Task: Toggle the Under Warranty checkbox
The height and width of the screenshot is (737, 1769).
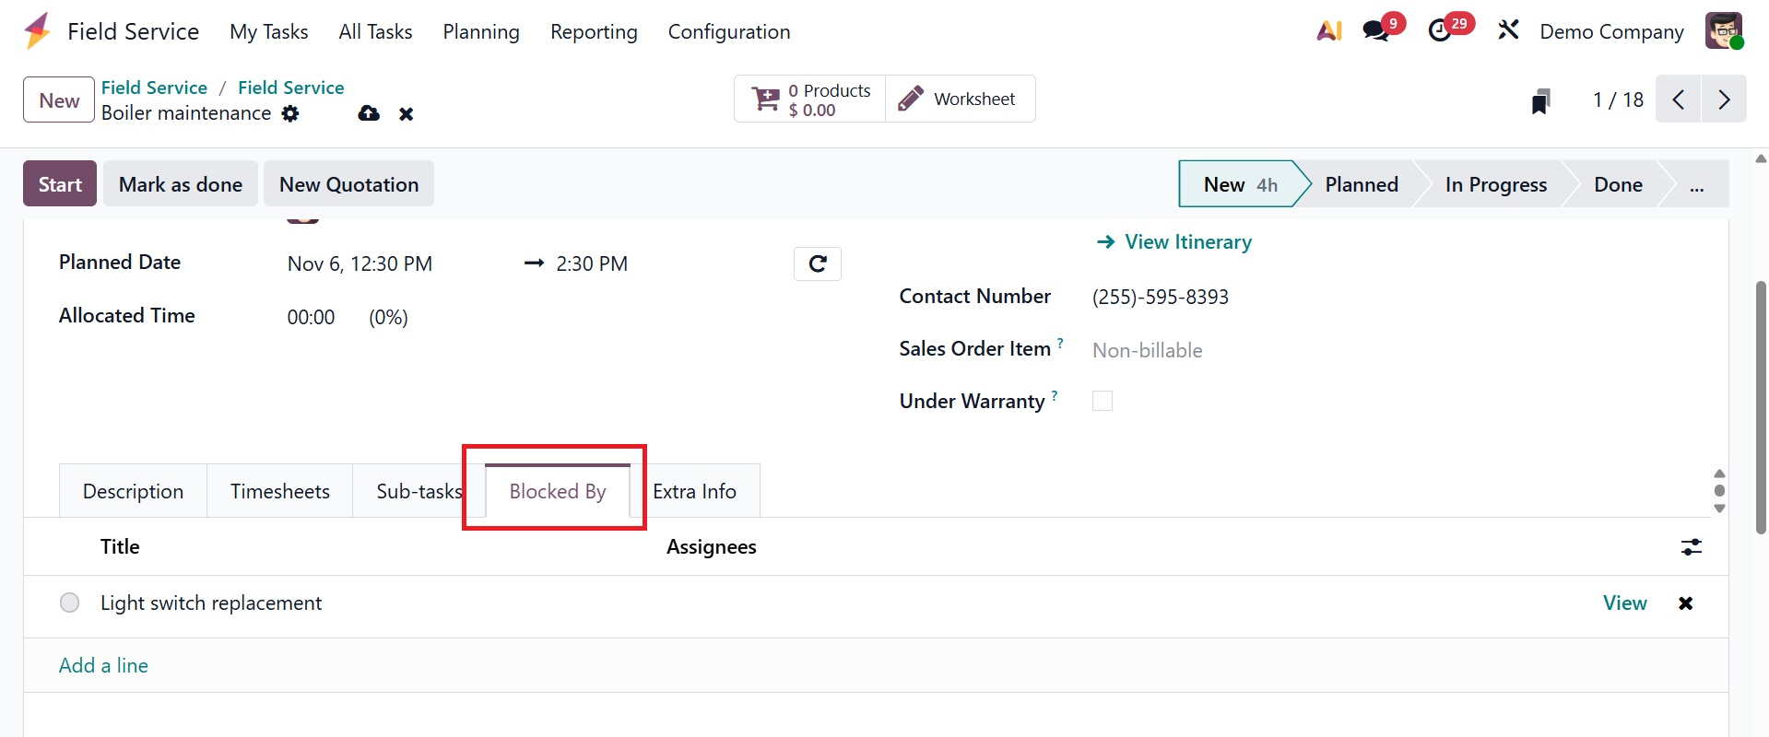Action: tap(1103, 401)
